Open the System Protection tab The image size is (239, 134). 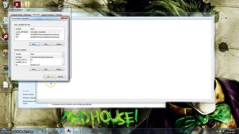(x=48, y=15)
